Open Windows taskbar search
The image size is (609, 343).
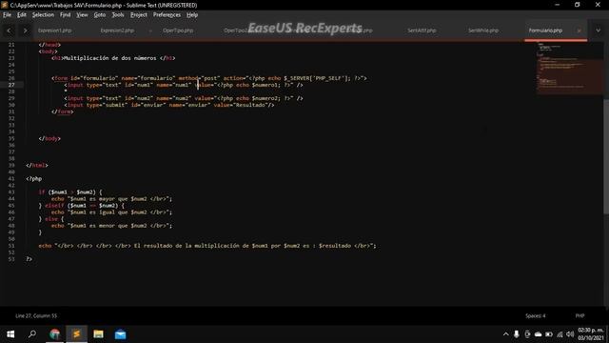pos(32,334)
